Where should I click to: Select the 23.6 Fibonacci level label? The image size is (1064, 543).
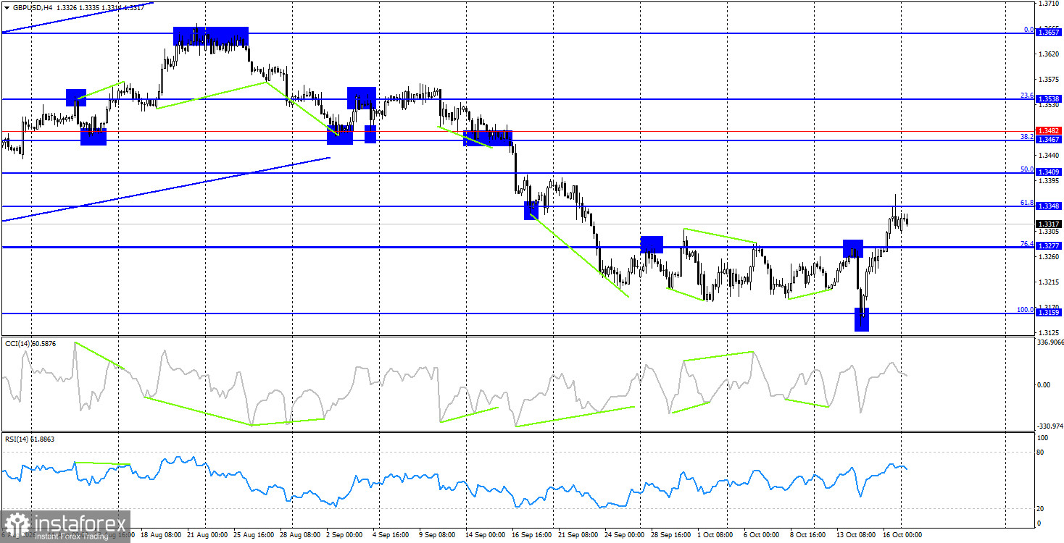point(1026,95)
